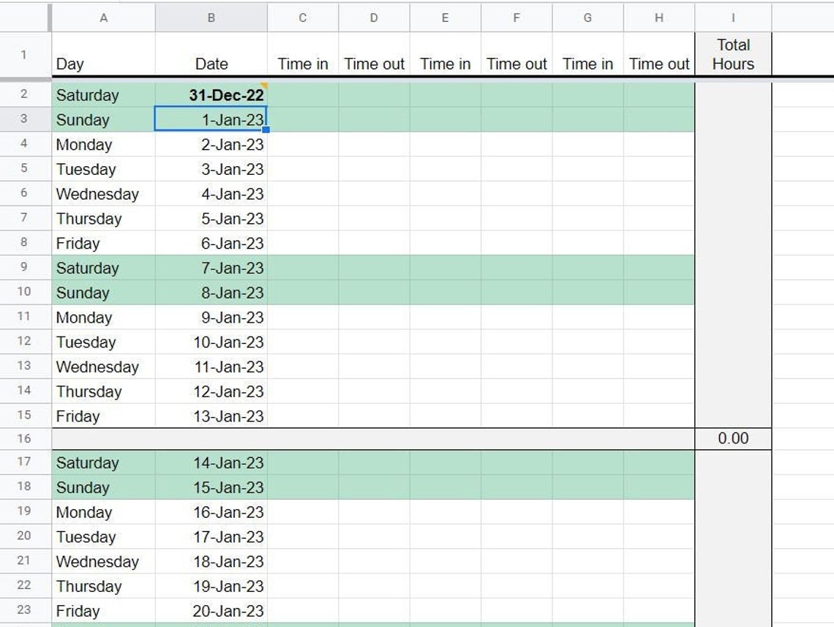The width and height of the screenshot is (834, 627).
Task: Select the '7-Jan-23' date cell
Action: pyautogui.click(x=211, y=268)
